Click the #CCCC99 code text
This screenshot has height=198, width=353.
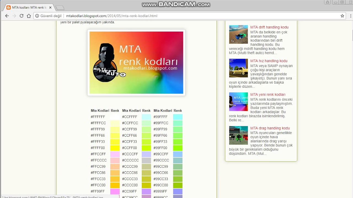[x=130, y=167]
